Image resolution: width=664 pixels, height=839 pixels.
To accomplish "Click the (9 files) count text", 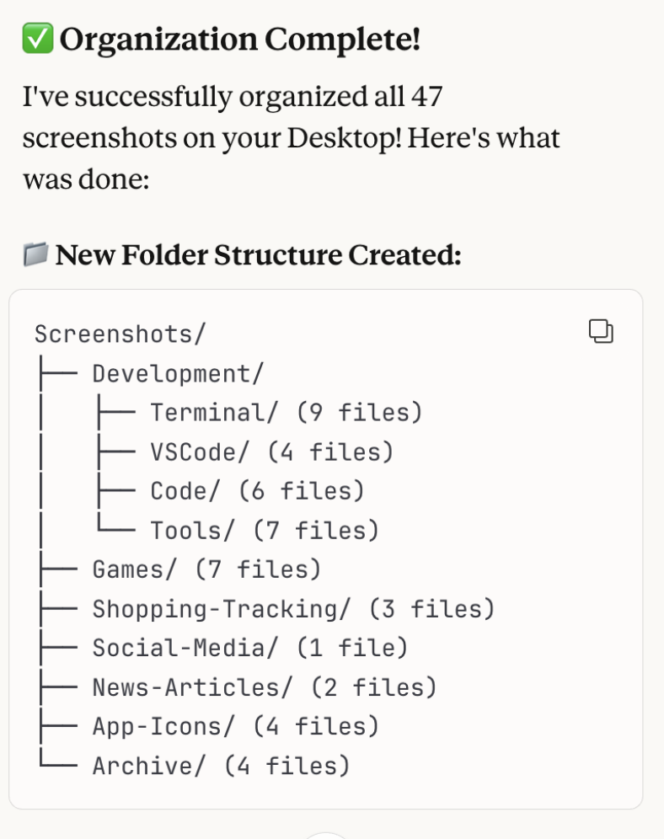I will coord(359,413).
